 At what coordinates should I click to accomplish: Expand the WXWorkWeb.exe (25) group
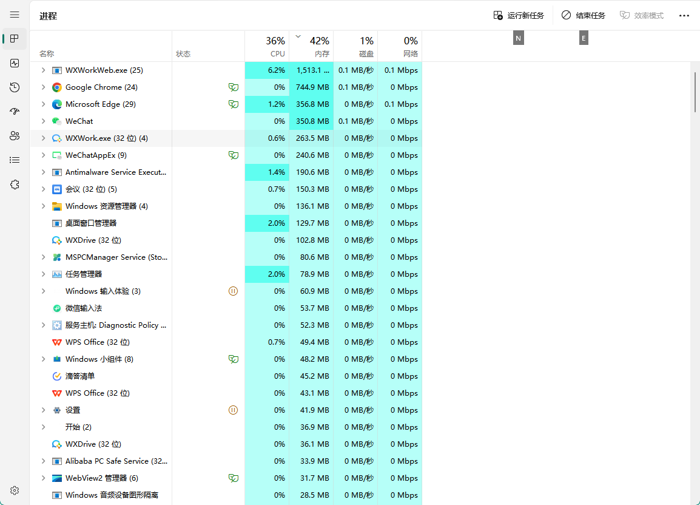[43, 70]
